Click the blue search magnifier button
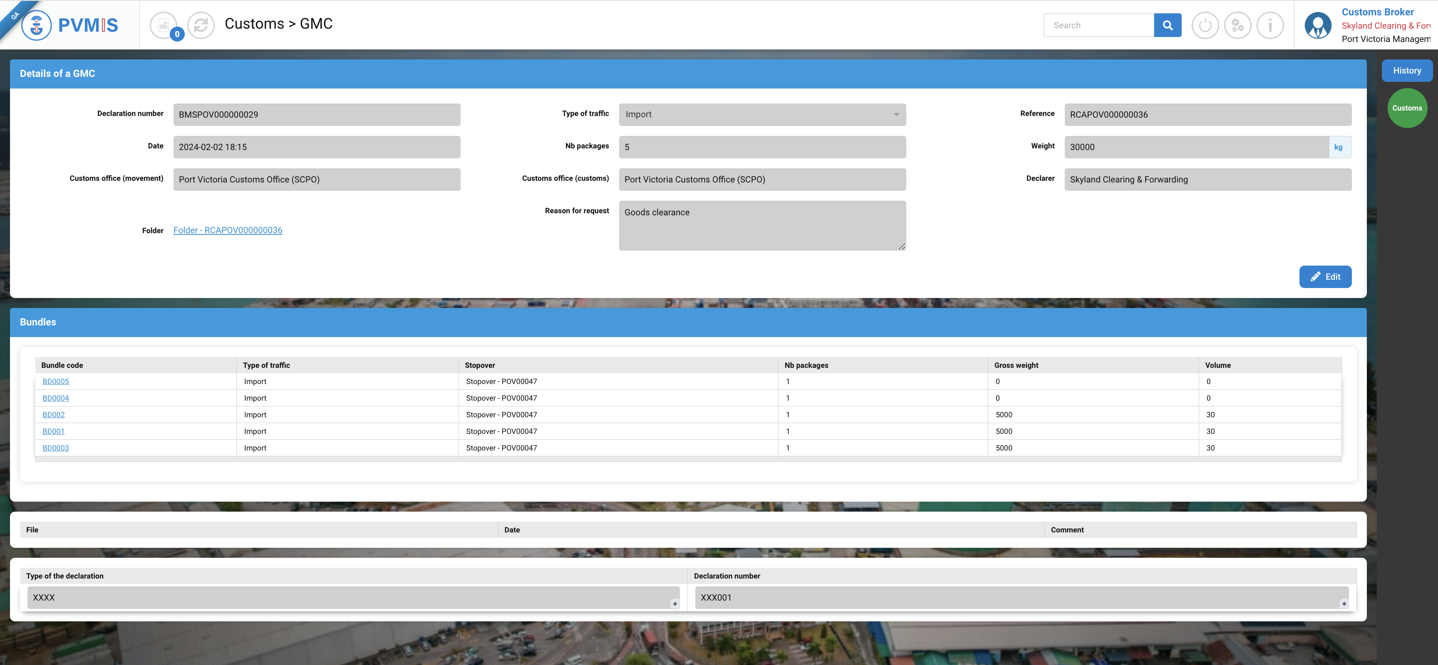This screenshot has height=665, width=1438. point(1167,25)
